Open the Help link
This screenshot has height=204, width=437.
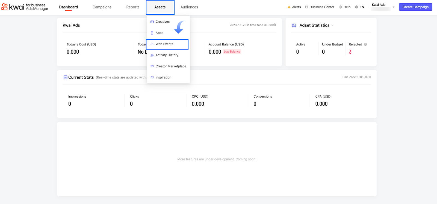347,7
